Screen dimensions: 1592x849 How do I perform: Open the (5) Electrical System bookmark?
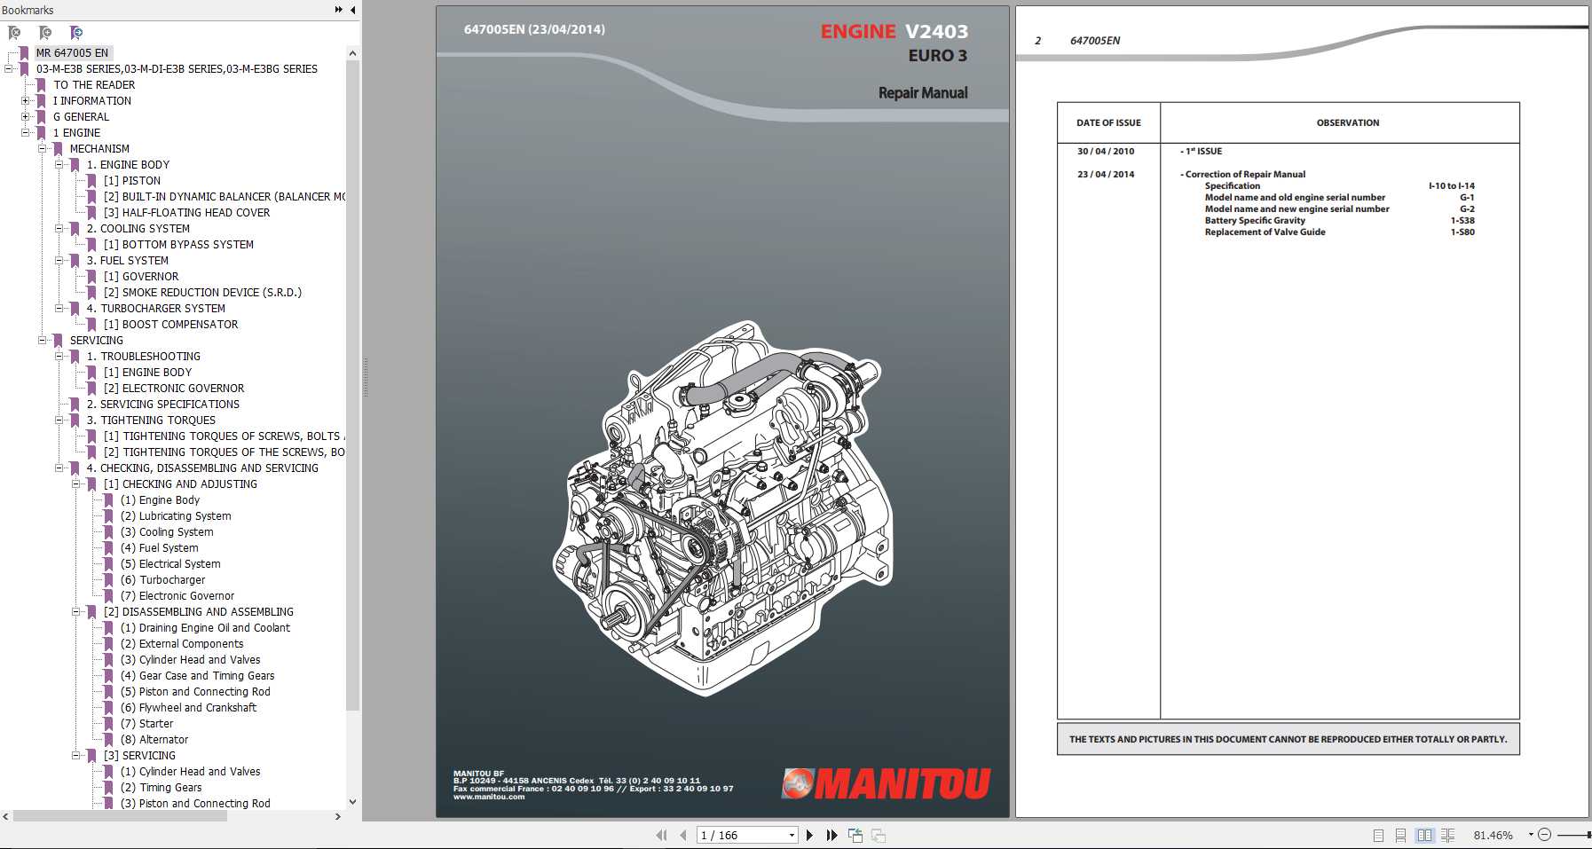tap(170, 563)
